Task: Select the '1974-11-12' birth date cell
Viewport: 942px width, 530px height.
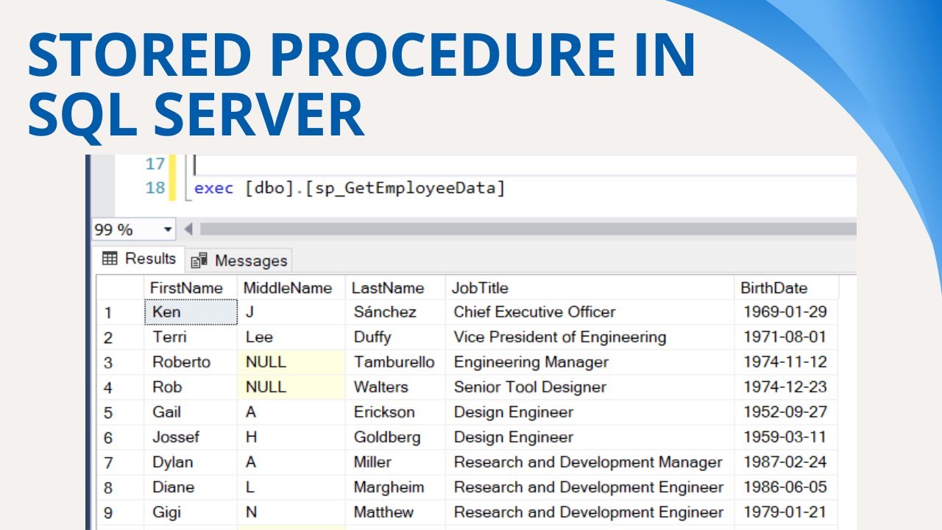Action: click(786, 362)
